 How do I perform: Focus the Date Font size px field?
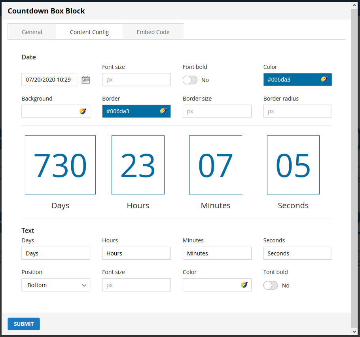136,80
